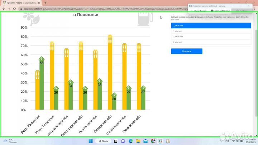Open a new browser tab with plus
Screen dimensions: 258x145
[45, 3]
